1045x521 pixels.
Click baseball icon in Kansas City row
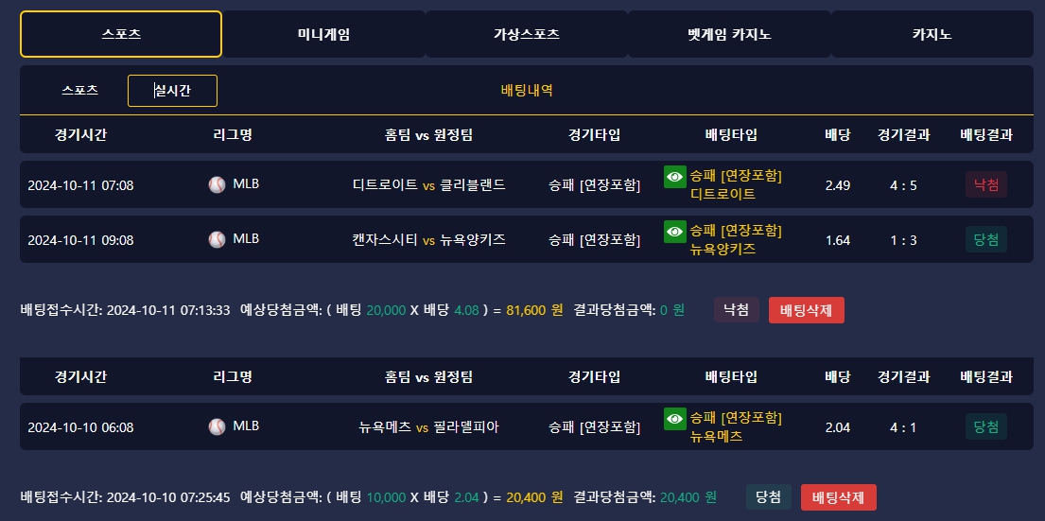pos(218,239)
